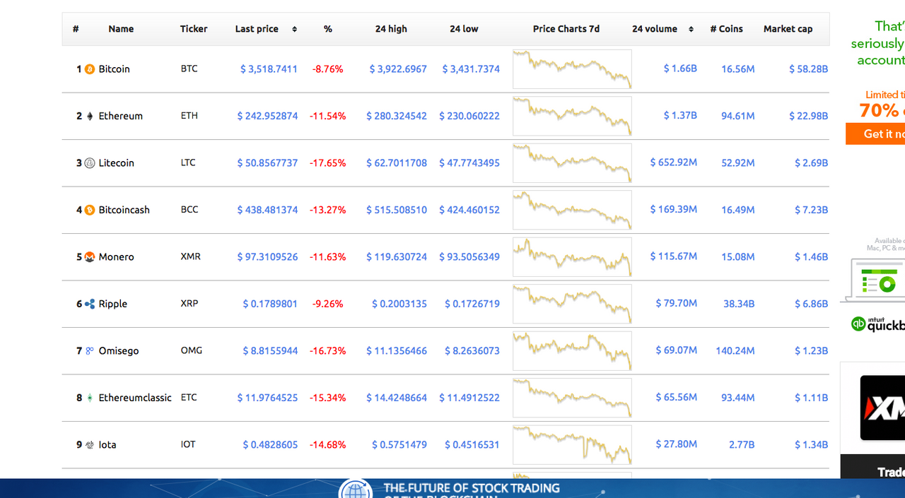Click the 24 high column header
The height and width of the screenshot is (498, 905).
(x=391, y=29)
